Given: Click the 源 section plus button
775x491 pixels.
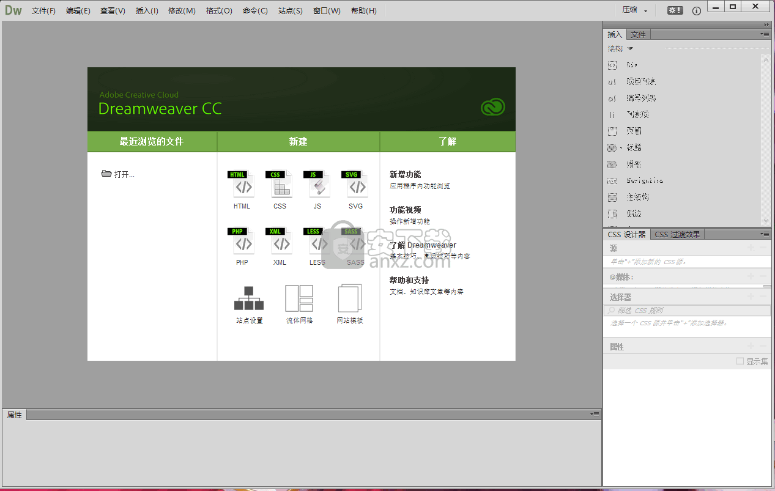Looking at the screenshot, I should (x=751, y=248).
